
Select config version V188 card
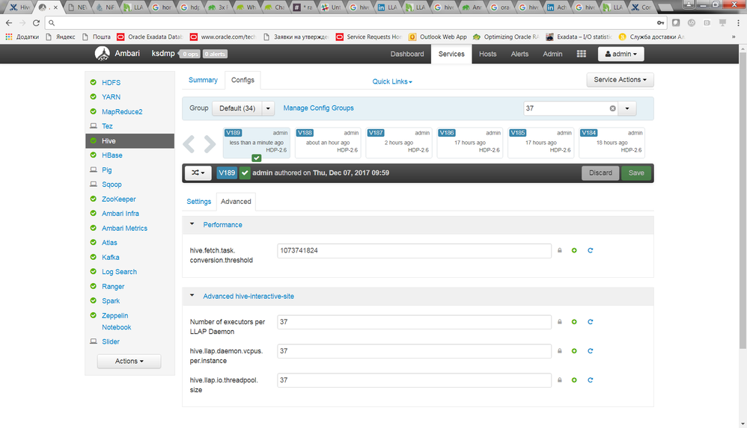tap(328, 143)
